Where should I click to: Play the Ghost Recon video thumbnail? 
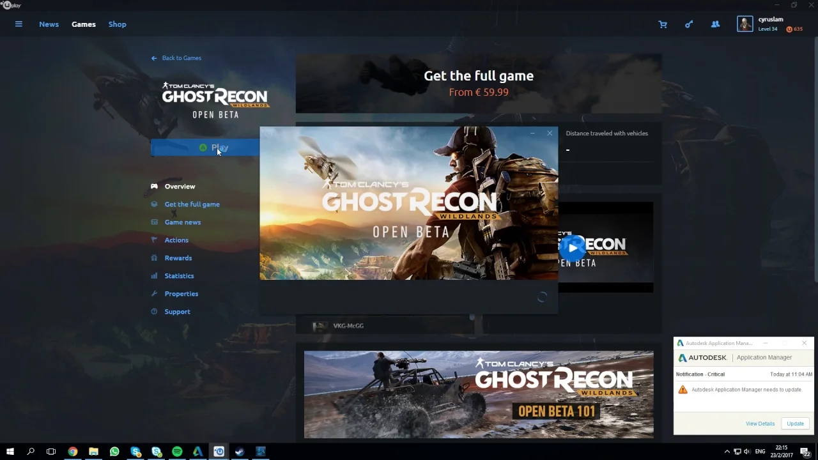[x=573, y=248]
